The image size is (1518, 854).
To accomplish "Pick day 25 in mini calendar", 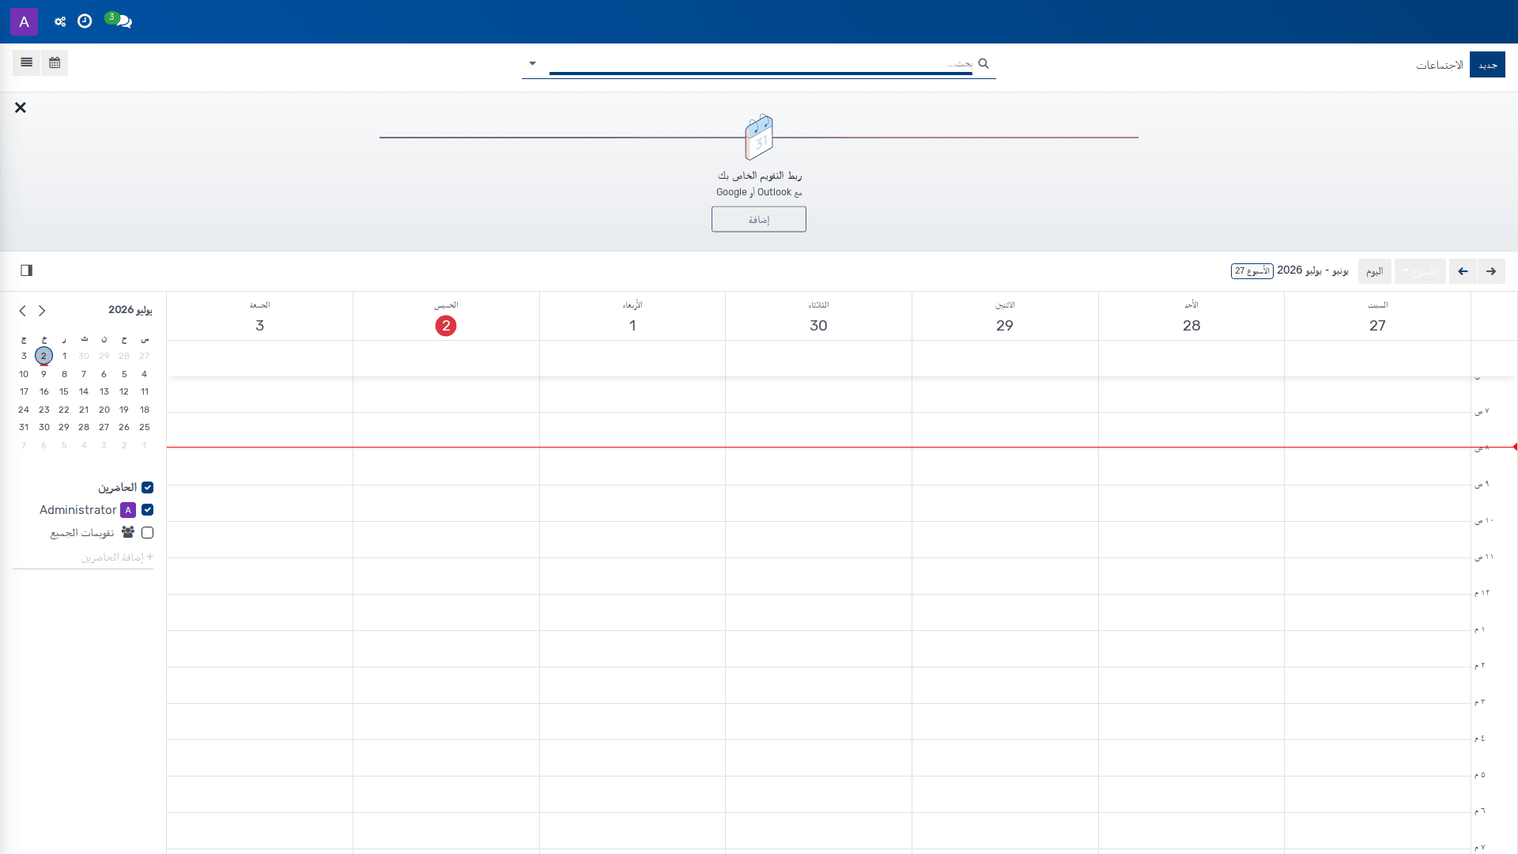I will click(x=145, y=427).
